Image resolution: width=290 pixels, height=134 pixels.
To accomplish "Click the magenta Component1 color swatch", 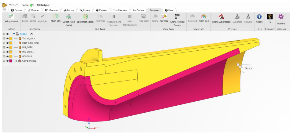I will (11, 61).
